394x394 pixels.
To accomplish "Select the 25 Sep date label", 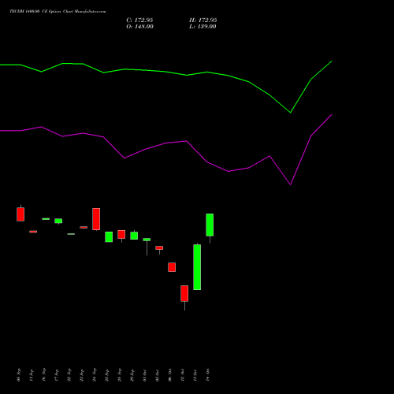I will (x=107, y=375).
